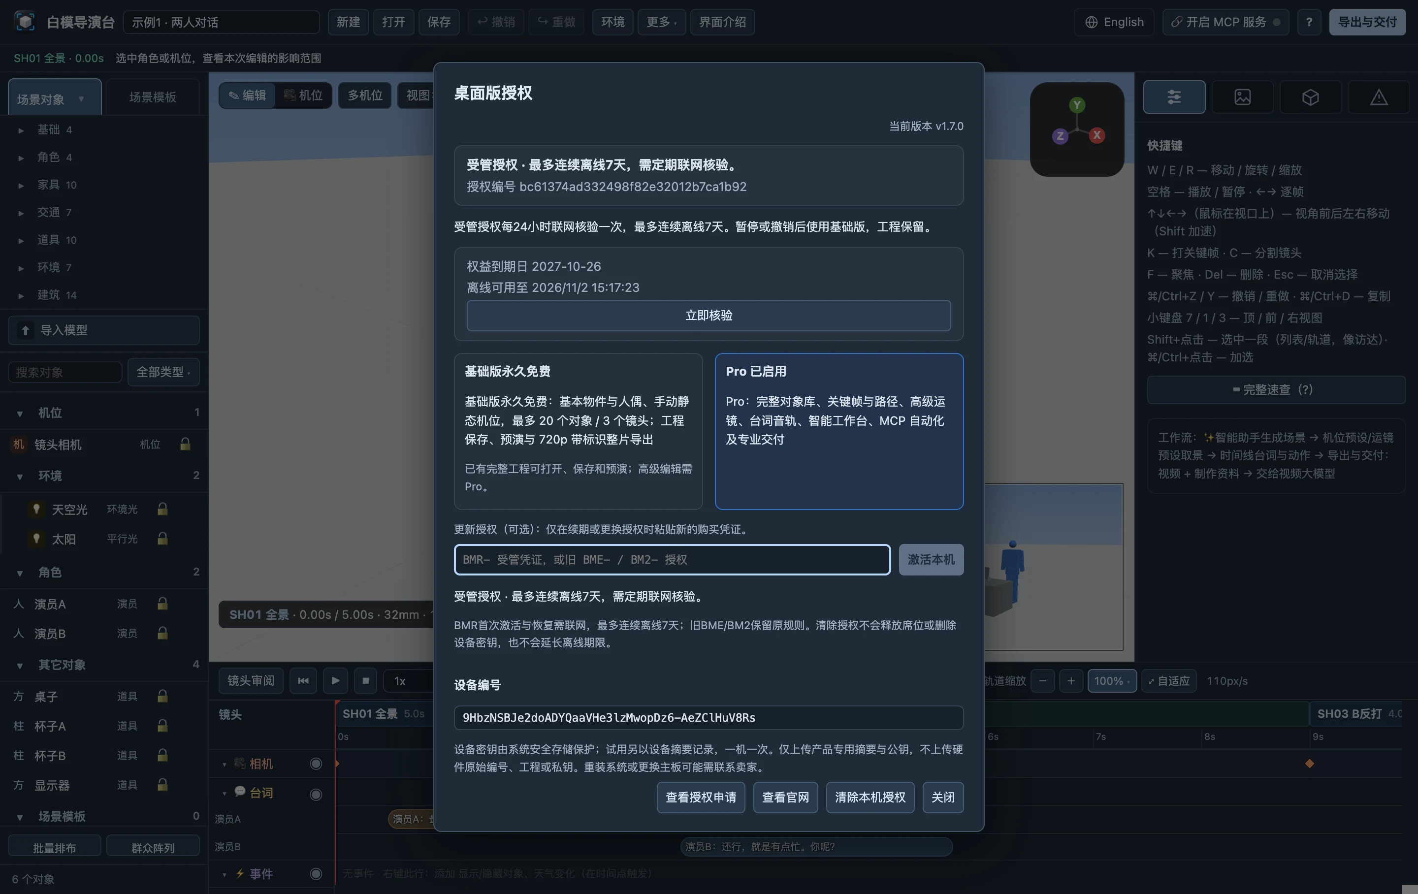Toggle 开启 MCP 服务 switch
Image resolution: width=1418 pixels, height=894 pixels.
pyautogui.click(x=1225, y=22)
